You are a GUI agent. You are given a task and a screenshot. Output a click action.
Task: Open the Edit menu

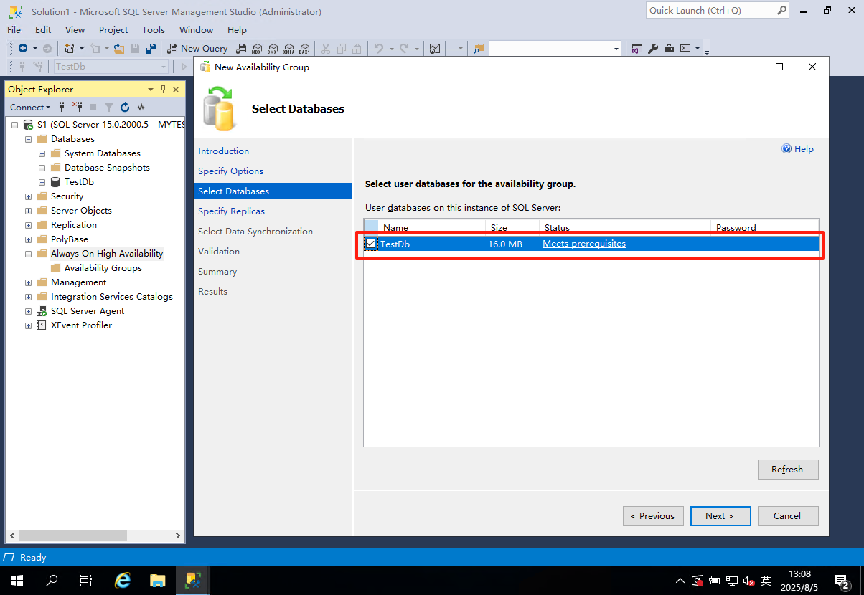43,30
